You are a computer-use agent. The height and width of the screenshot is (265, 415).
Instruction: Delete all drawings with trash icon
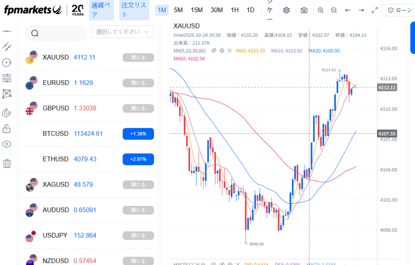(x=6, y=163)
